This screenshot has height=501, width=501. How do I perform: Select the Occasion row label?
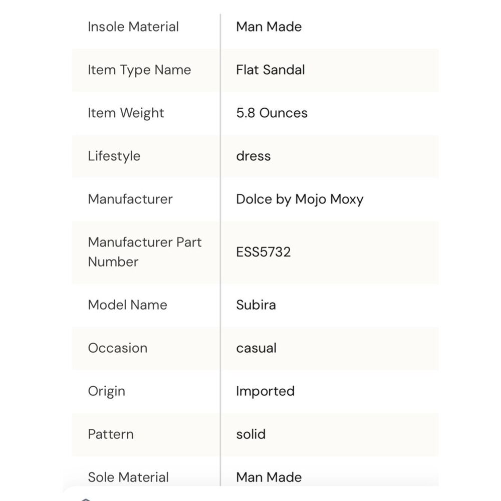pyautogui.click(x=118, y=348)
